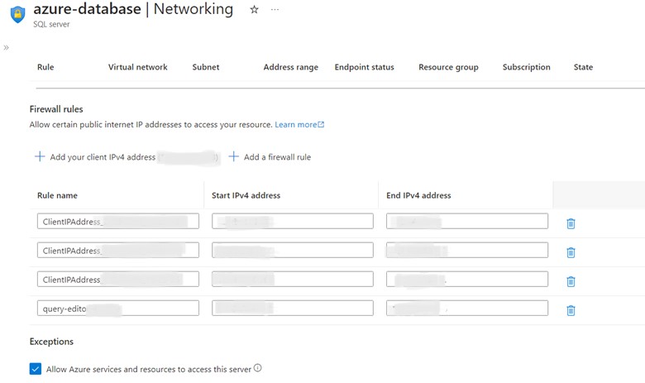
Task: Click query-editor rule's End IPv4 address field
Action: (466, 308)
